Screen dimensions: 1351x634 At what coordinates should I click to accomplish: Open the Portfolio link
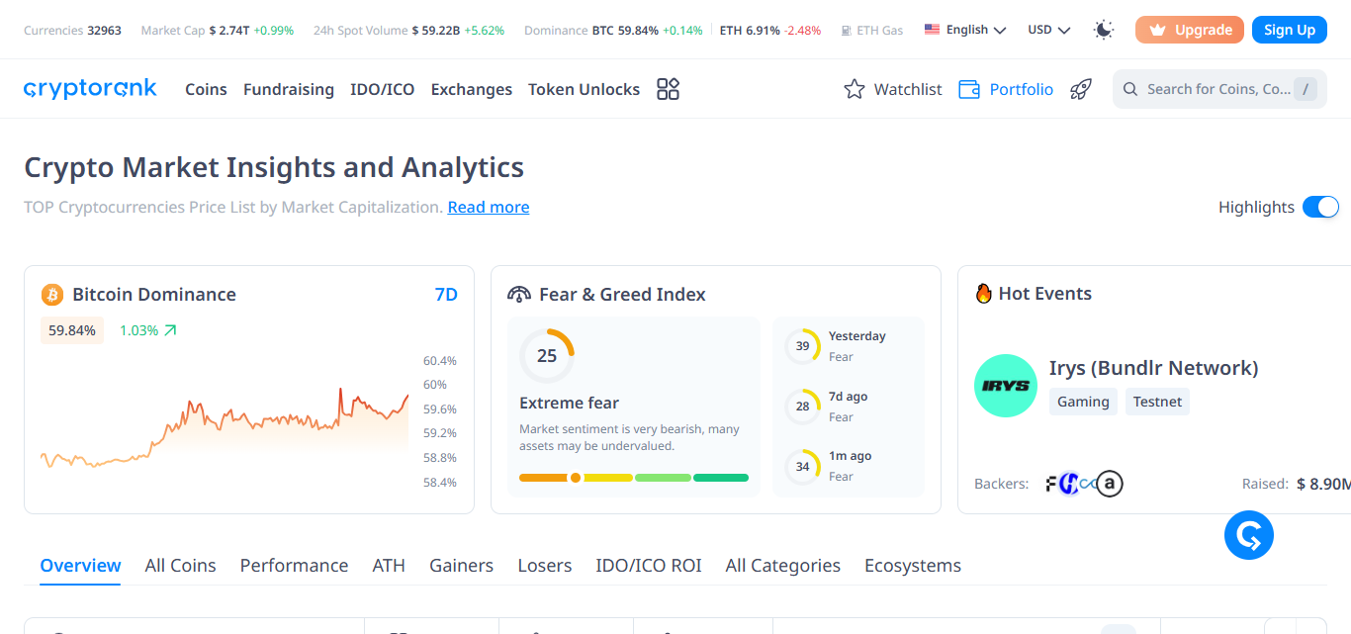[1006, 89]
